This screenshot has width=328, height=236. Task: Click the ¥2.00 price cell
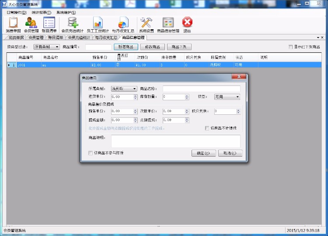[103, 65]
